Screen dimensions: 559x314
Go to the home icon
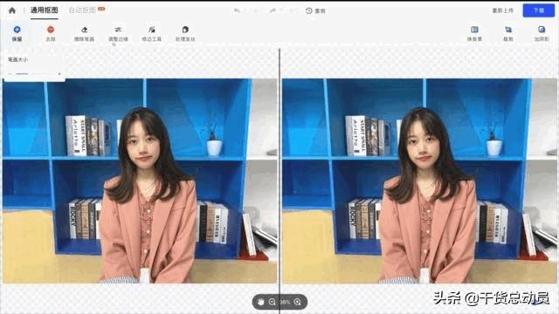11,10
